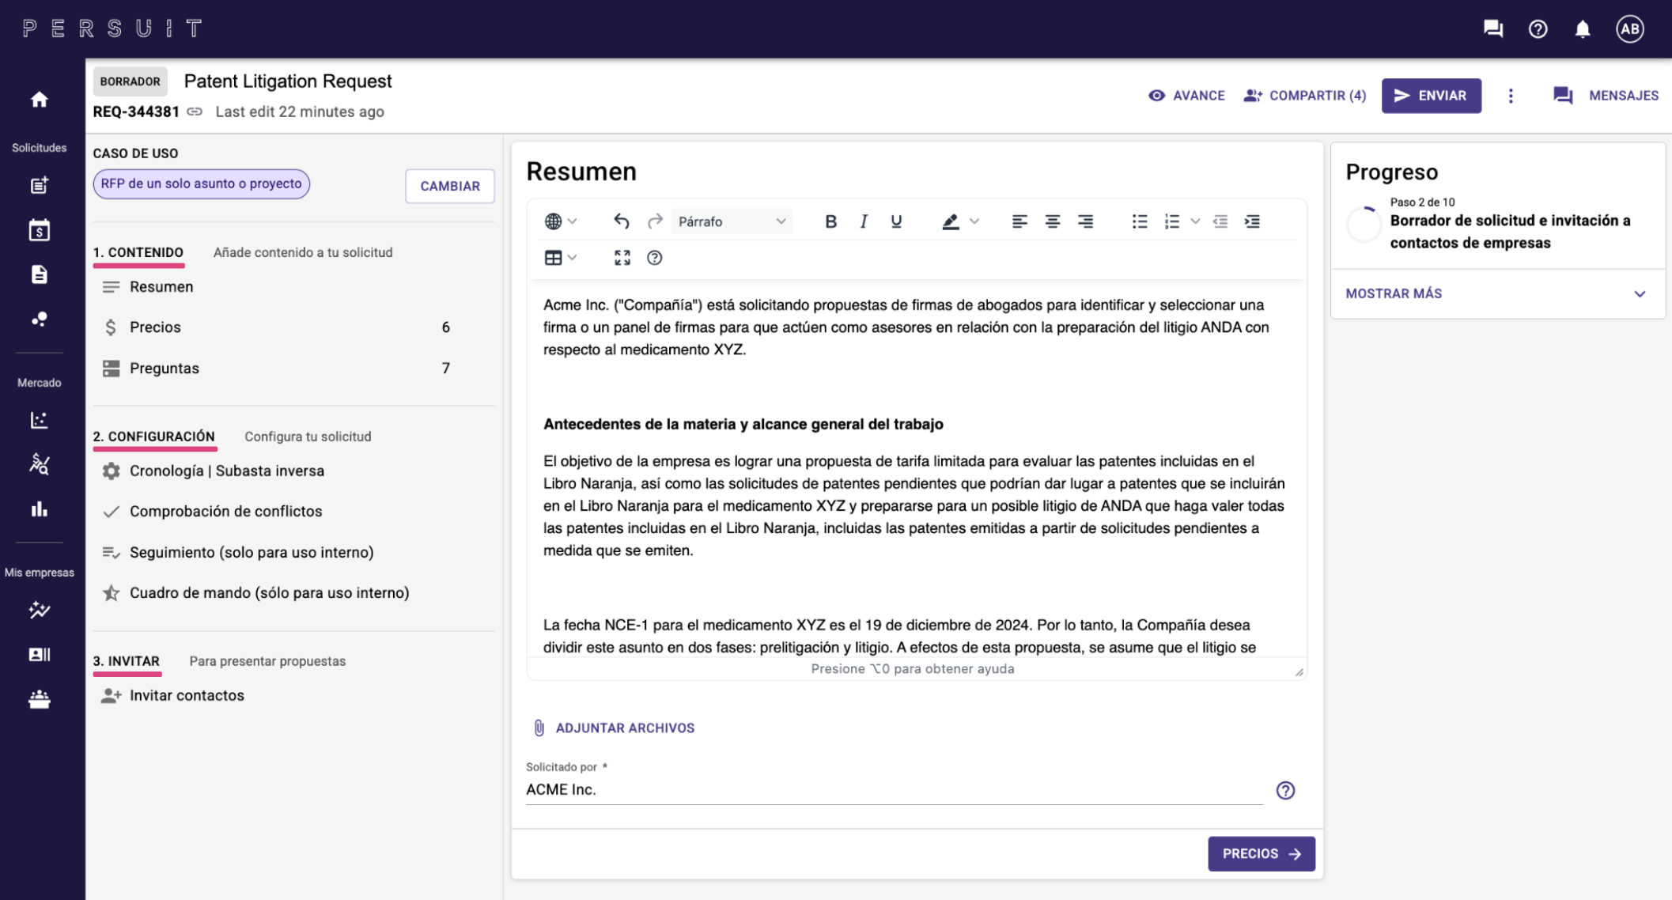Click the progress circle indicator in Progreso
This screenshot has height=900, width=1672.
pyautogui.click(x=1364, y=224)
